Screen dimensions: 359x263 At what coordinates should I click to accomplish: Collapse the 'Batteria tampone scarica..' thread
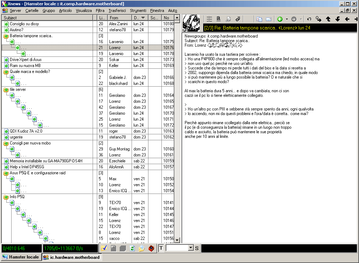click(6, 36)
